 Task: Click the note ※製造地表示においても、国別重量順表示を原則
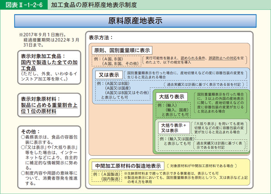(186, 180)
